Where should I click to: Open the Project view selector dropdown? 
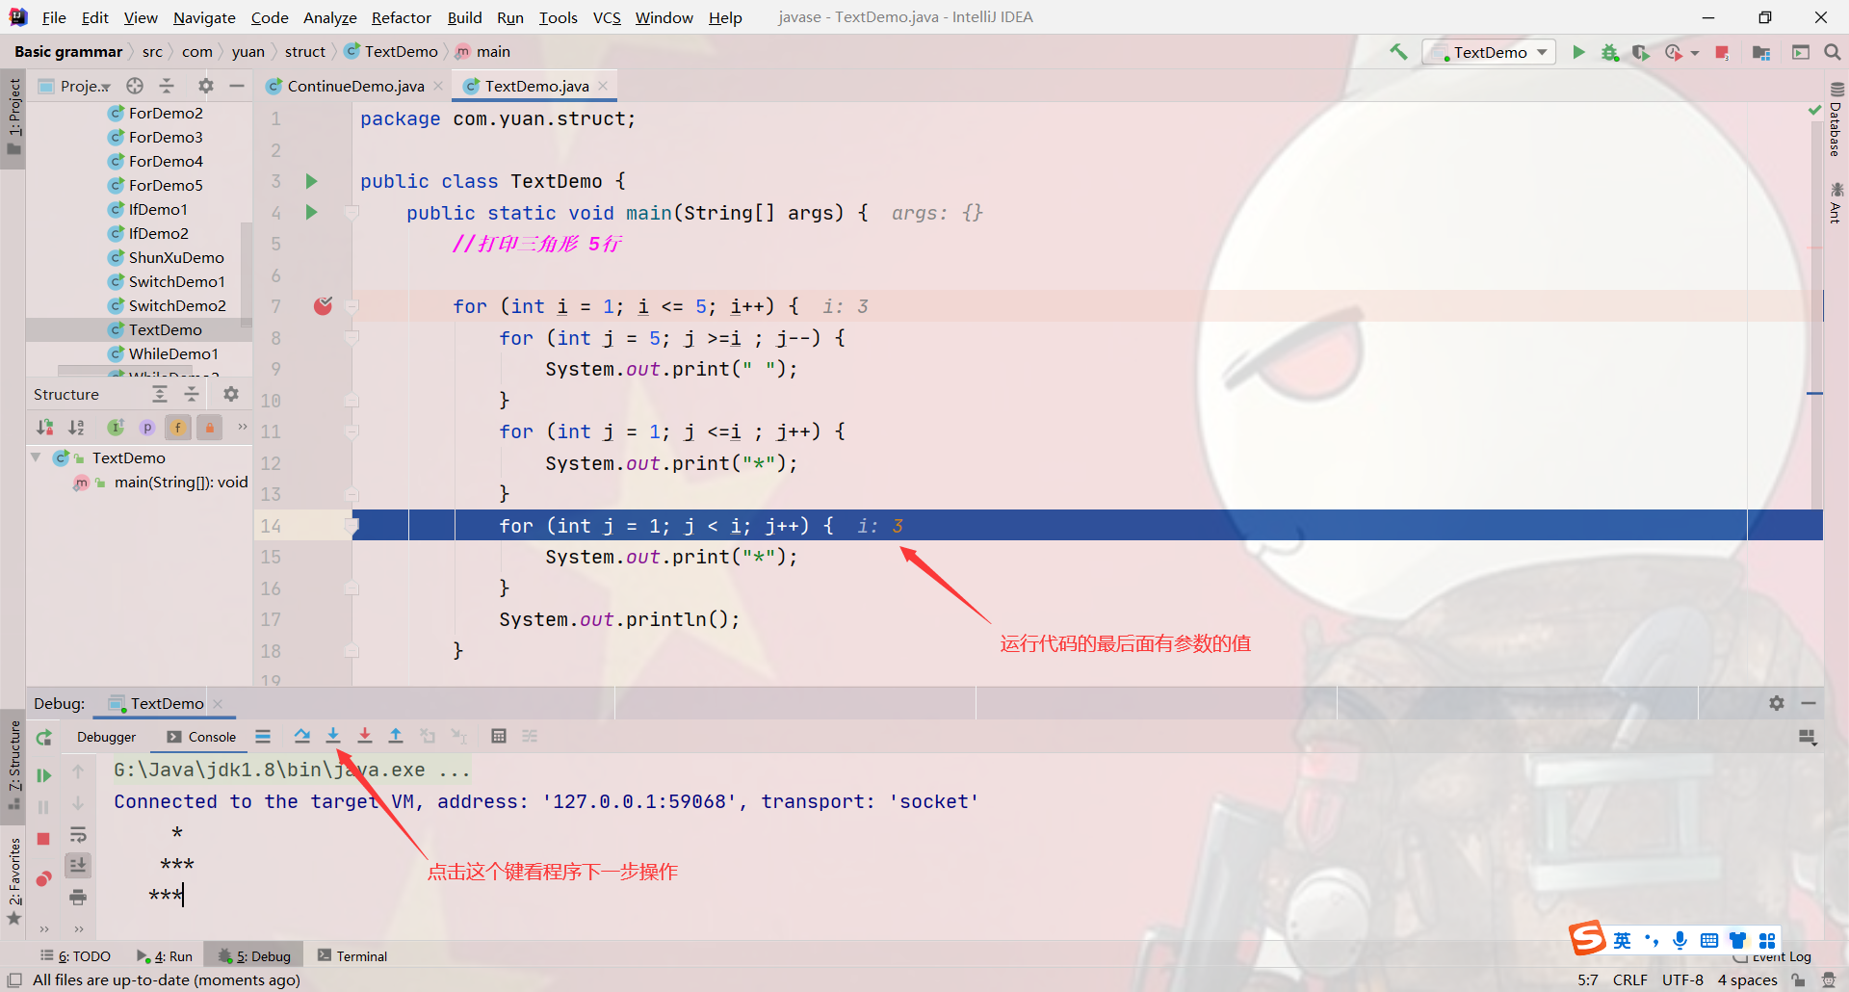pos(85,86)
